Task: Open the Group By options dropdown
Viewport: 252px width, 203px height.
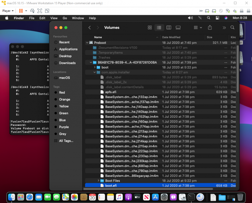Action: [198, 28]
